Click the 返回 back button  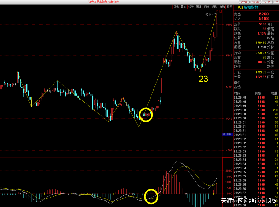229,7
